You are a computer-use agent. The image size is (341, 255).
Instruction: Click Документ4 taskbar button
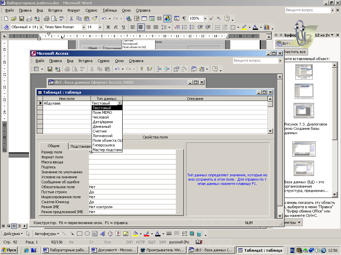(x=114, y=250)
